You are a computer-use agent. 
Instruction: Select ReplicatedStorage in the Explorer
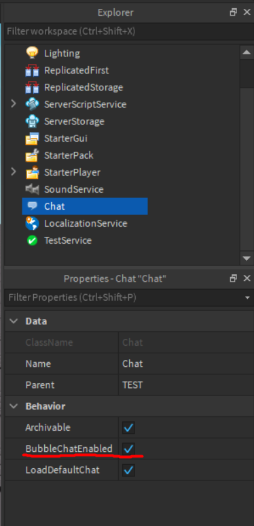(x=84, y=87)
